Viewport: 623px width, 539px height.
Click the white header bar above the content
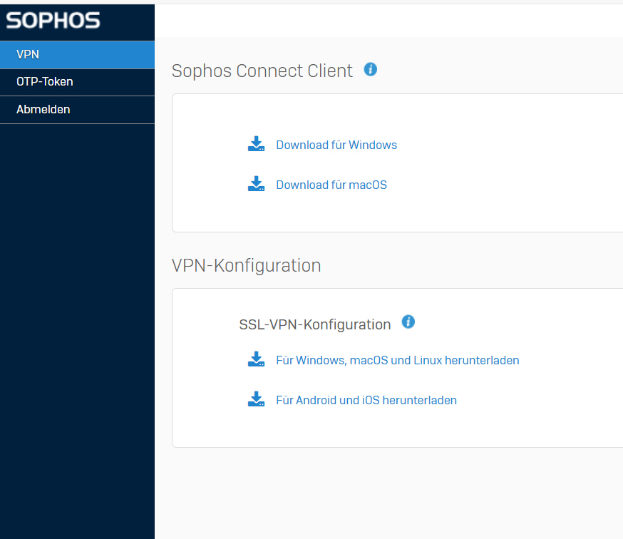pyautogui.click(x=388, y=21)
